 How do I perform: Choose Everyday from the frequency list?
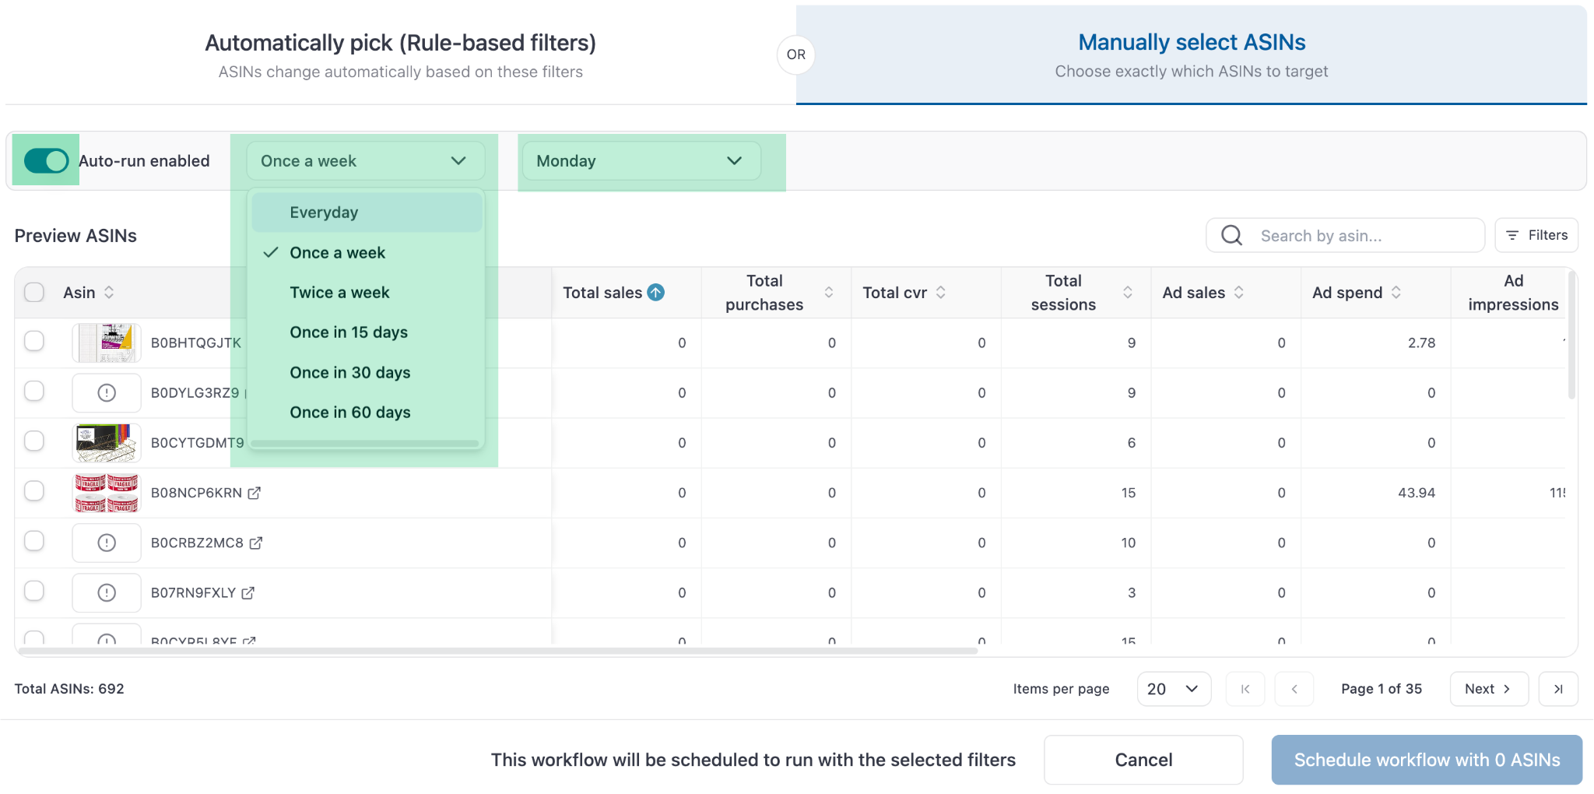(x=325, y=213)
